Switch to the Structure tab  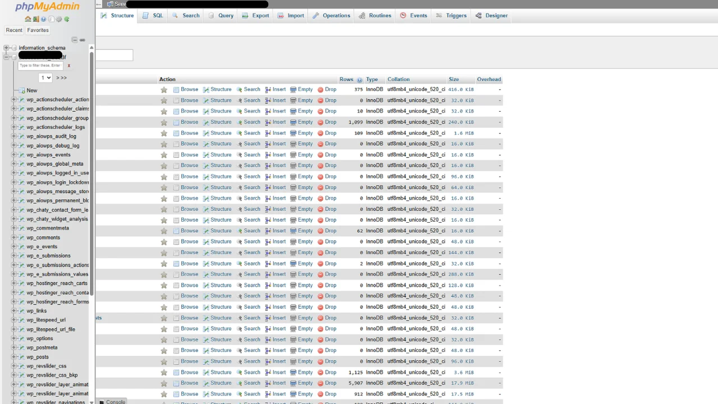point(117,16)
